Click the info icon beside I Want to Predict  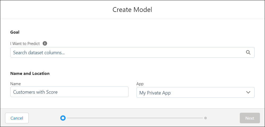[45, 43]
